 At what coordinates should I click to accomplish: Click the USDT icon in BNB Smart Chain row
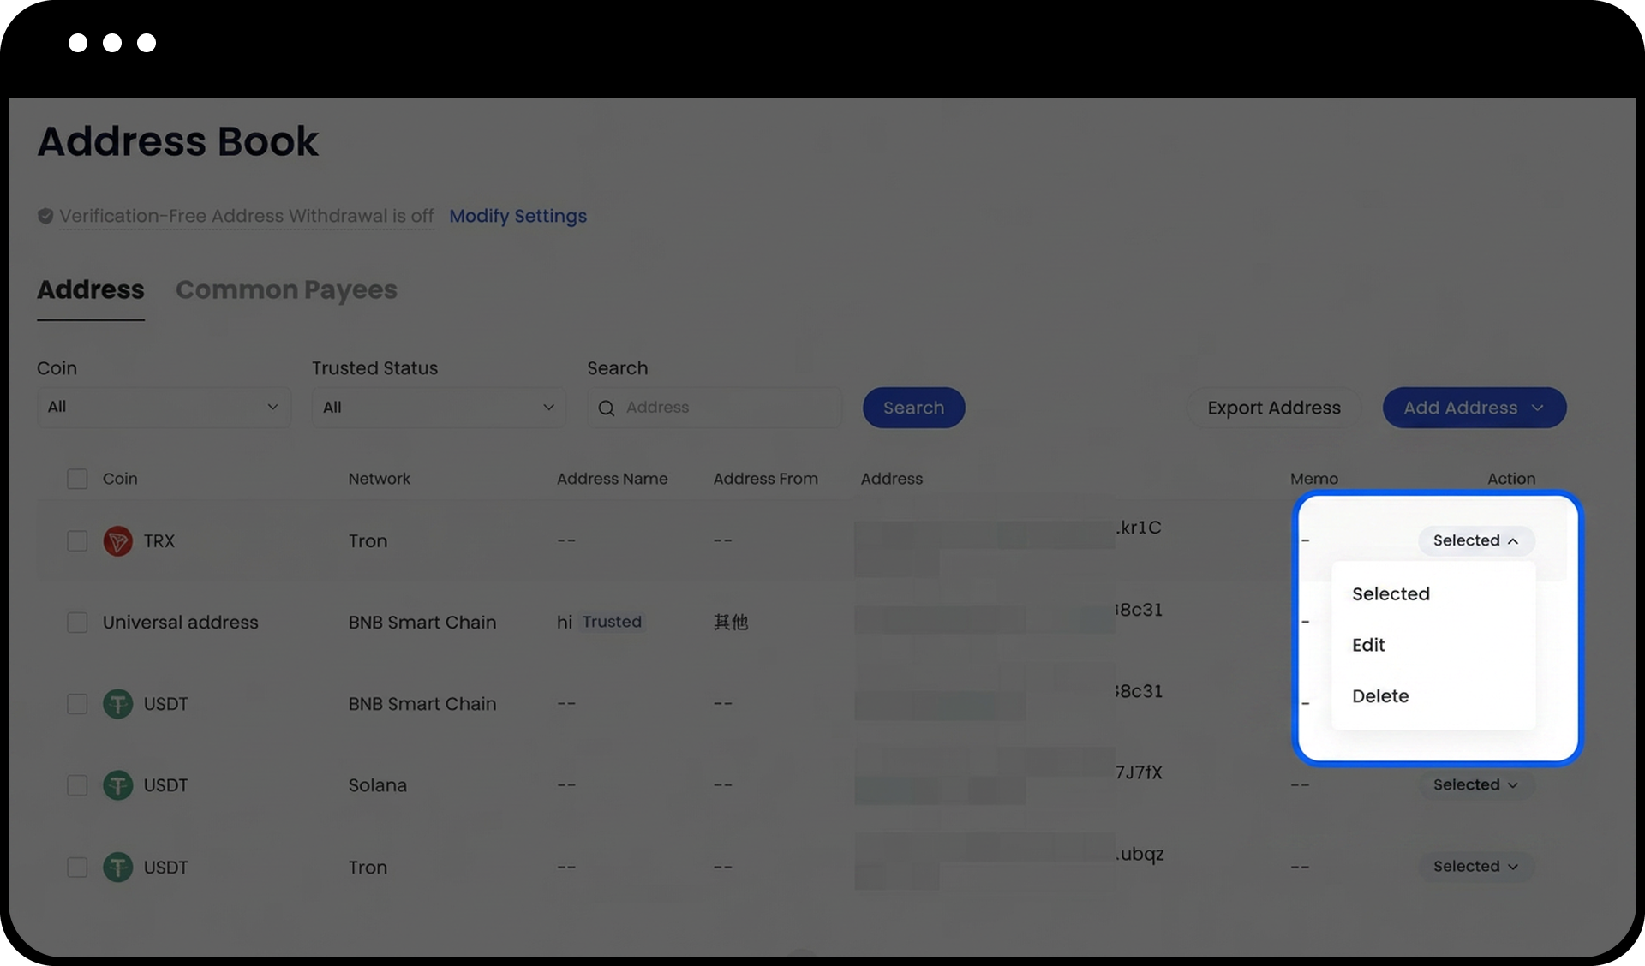[117, 704]
